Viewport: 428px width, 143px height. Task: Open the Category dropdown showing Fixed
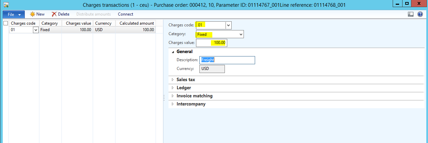click(241, 34)
